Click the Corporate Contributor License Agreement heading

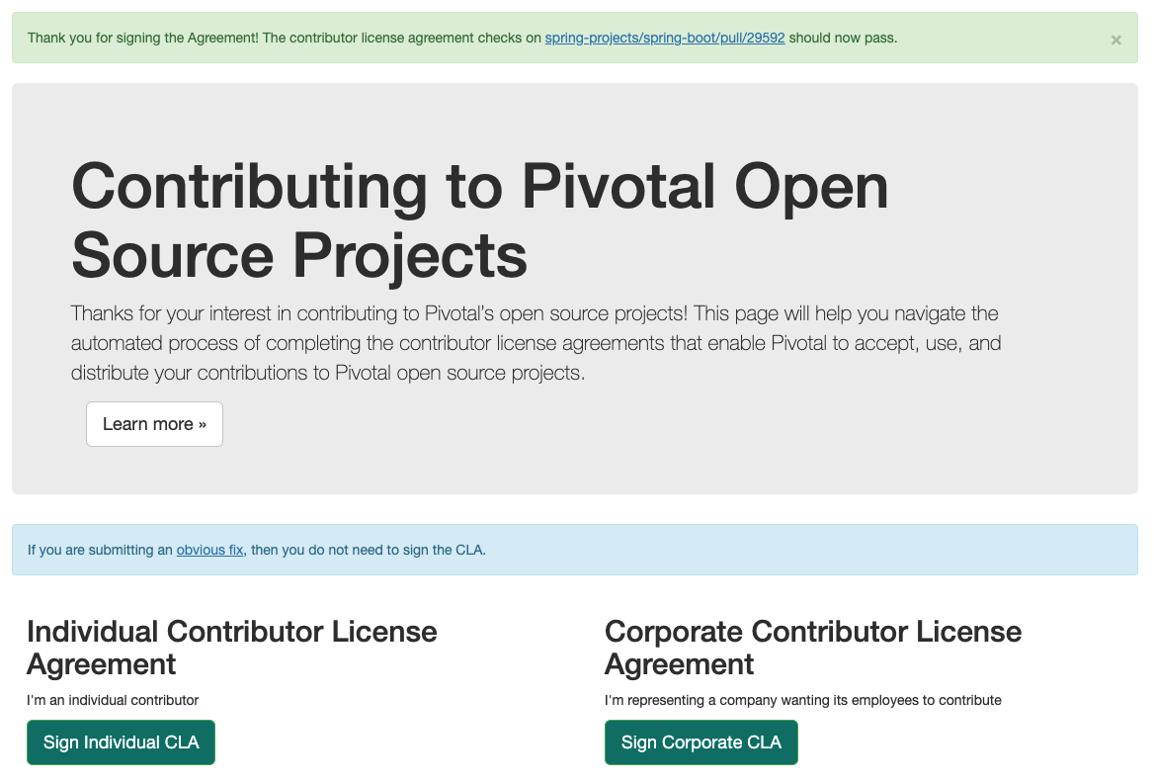click(812, 648)
